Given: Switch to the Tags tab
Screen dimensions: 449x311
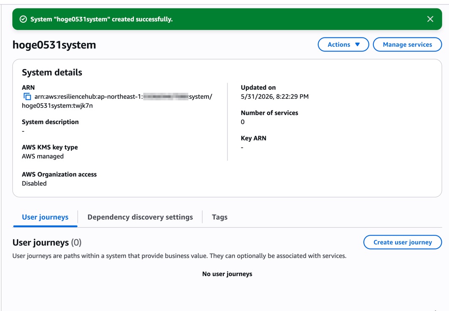Looking at the screenshot, I should point(219,217).
